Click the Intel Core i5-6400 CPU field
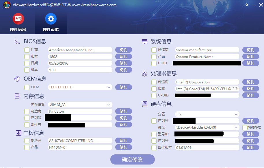This screenshot has height=168, width=264. (x=207, y=89)
